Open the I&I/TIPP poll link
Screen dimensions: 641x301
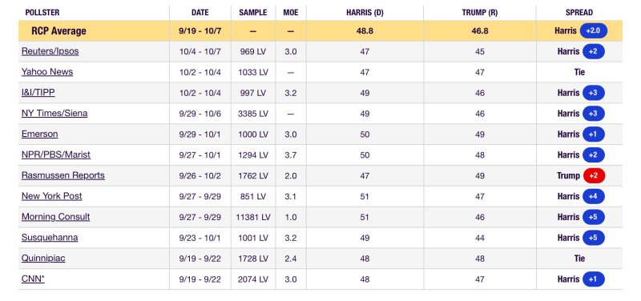[x=38, y=93]
